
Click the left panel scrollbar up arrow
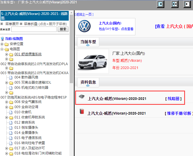pyautogui.click(x=71, y=13)
